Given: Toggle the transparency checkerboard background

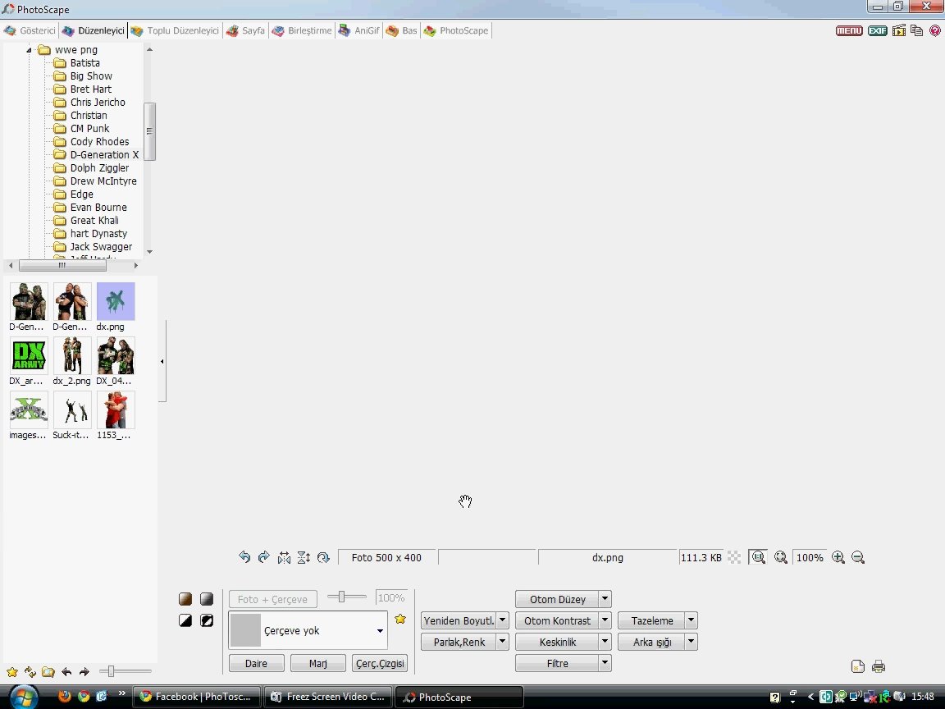Looking at the screenshot, I should [x=734, y=558].
